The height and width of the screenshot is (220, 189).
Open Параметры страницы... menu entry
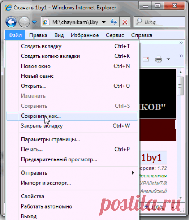[x=72, y=139]
